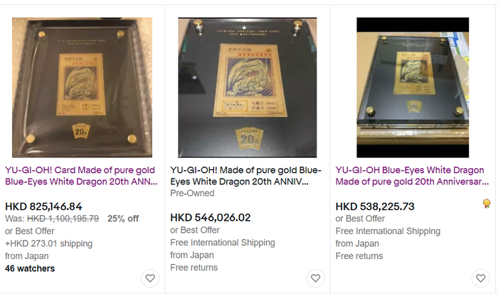Click the heart icon on the HKD 546,026.02 listing

click(x=315, y=278)
